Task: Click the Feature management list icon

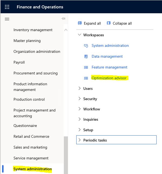Action: click(86, 67)
